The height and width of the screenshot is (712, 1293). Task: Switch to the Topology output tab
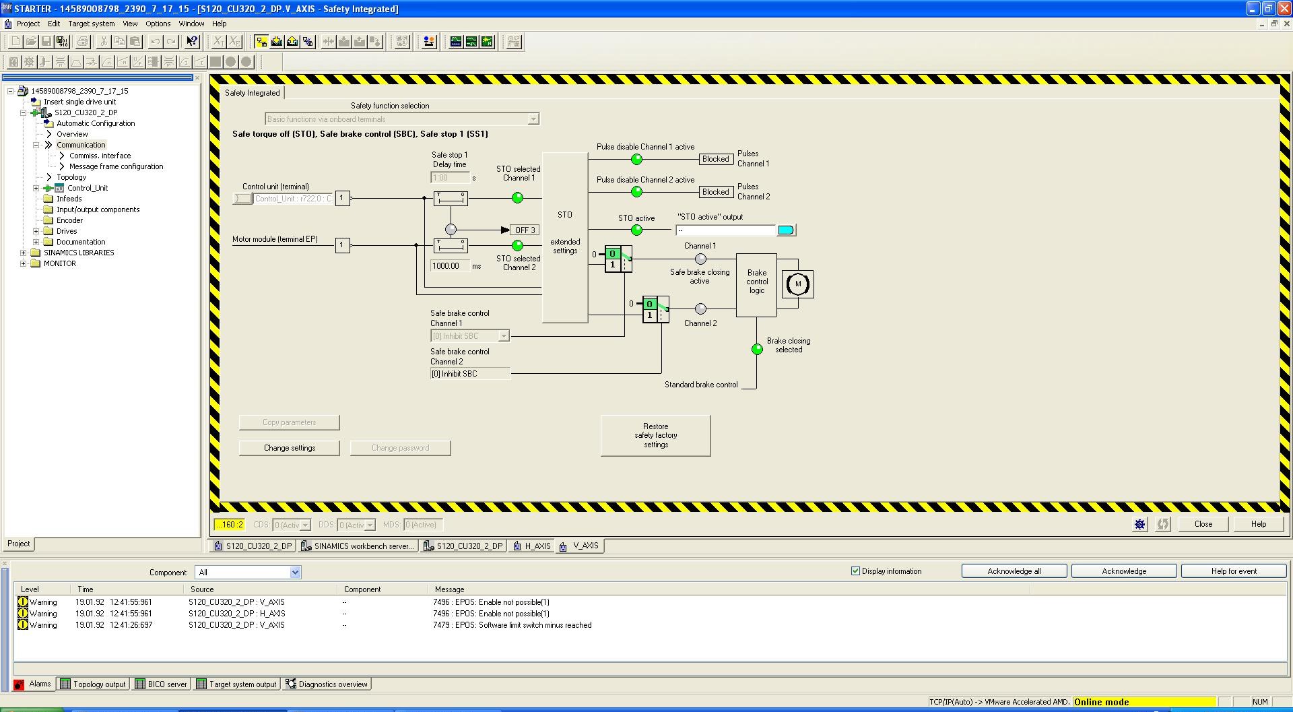(x=93, y=684)
